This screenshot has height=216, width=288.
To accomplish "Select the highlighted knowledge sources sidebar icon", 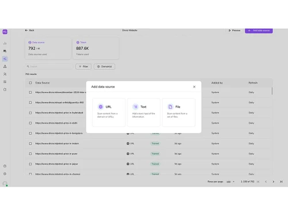I will coord(5,59).
